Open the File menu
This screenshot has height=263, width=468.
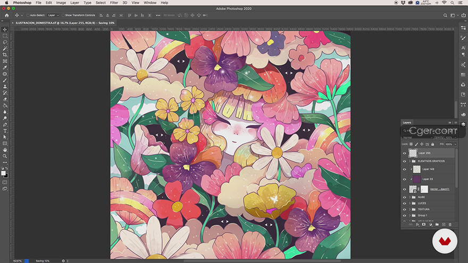(38, 3)
